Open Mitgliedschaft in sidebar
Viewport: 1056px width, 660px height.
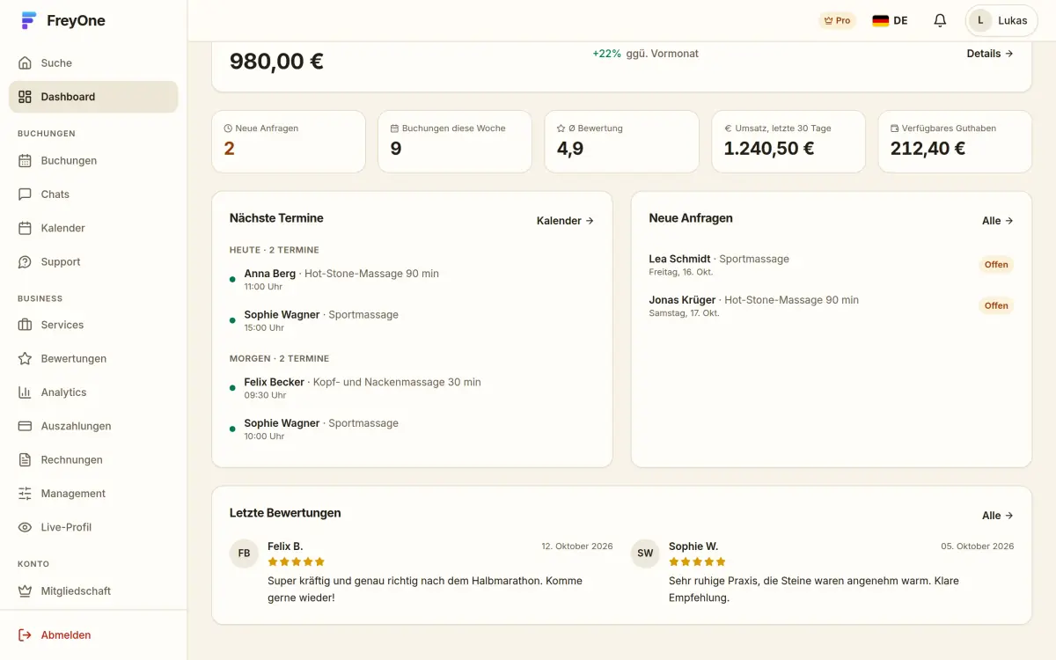(x=93, y=591)
